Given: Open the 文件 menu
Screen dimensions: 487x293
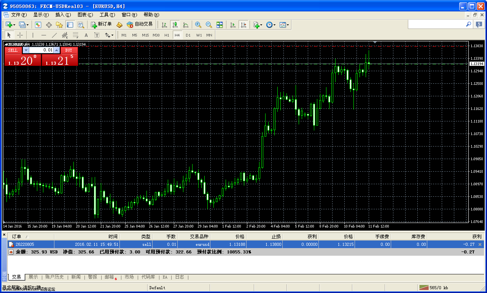Looking at the screenshot, I should pyautogui.click(x=19, y=15).
